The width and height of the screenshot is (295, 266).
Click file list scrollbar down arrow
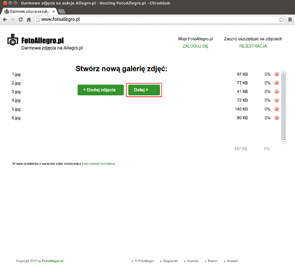click(283, 142)
